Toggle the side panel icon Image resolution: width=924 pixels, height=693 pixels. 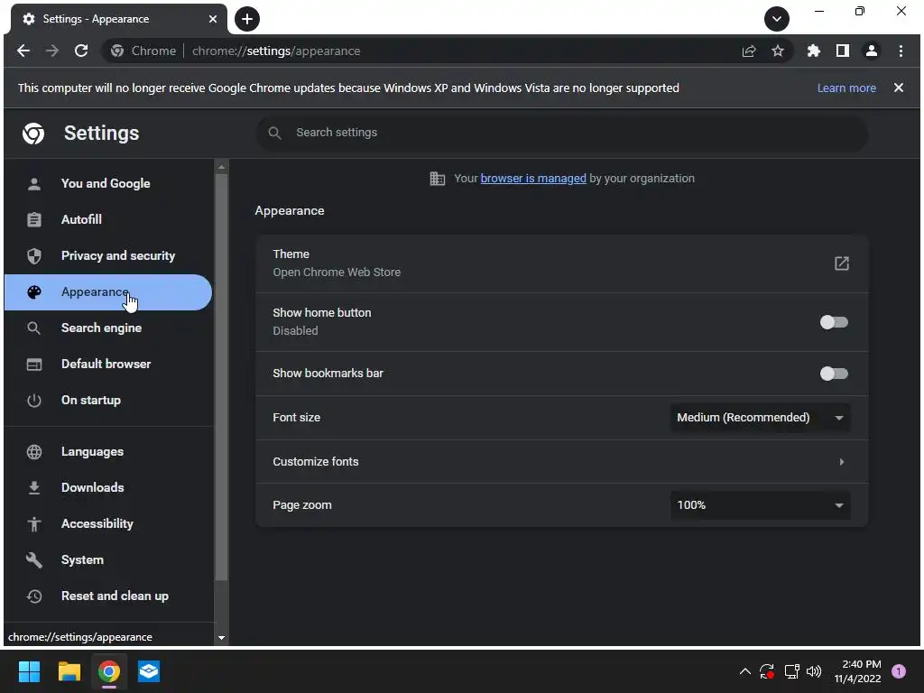[x=843, y=51]
